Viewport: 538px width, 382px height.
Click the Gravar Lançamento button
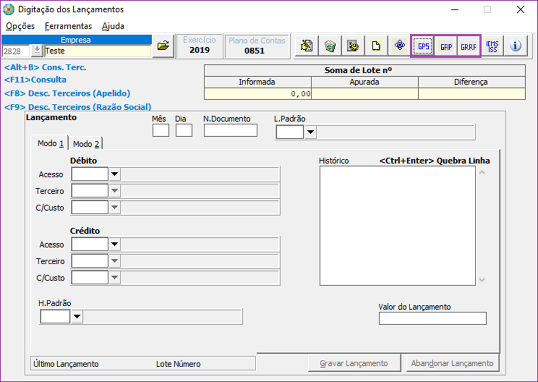pyautogui.click(x=354, y=363)
